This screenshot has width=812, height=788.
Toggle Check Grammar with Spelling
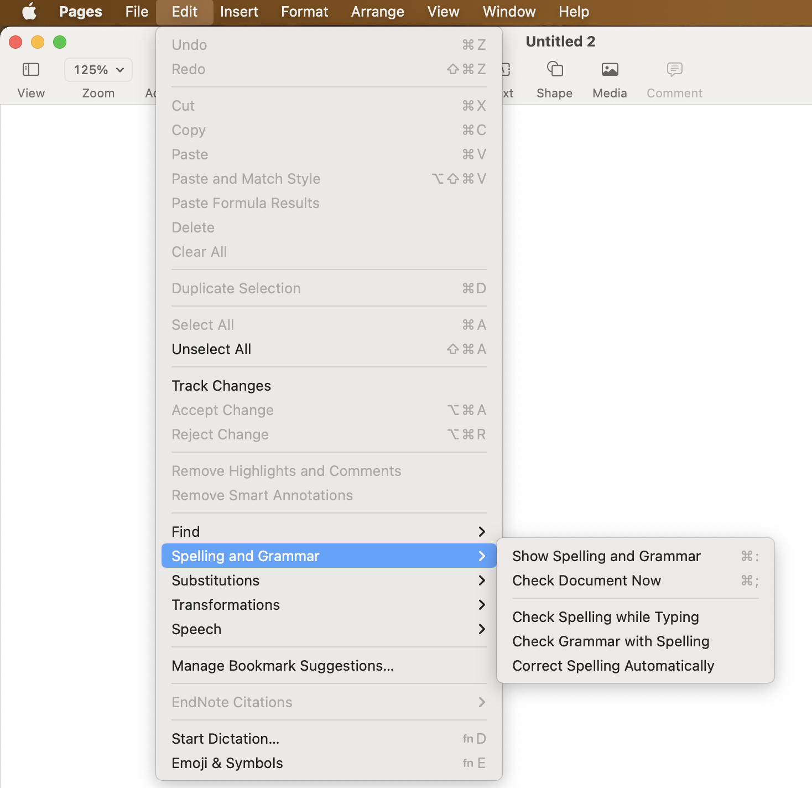point(636,641)
